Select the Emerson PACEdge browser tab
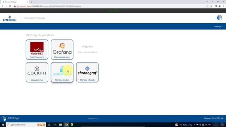 14,2
